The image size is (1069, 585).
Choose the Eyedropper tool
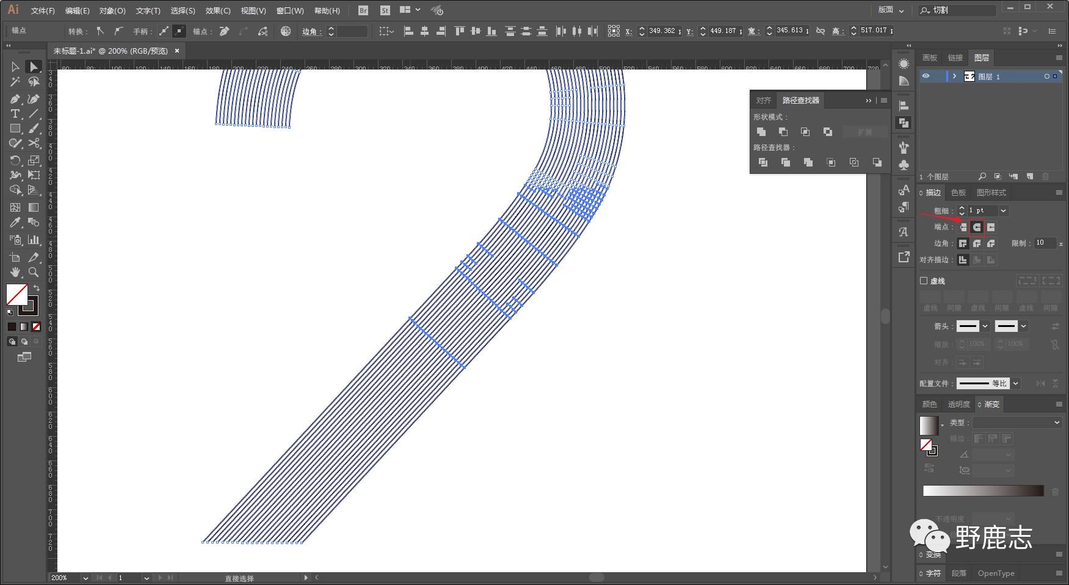click(x=15, y=223)
